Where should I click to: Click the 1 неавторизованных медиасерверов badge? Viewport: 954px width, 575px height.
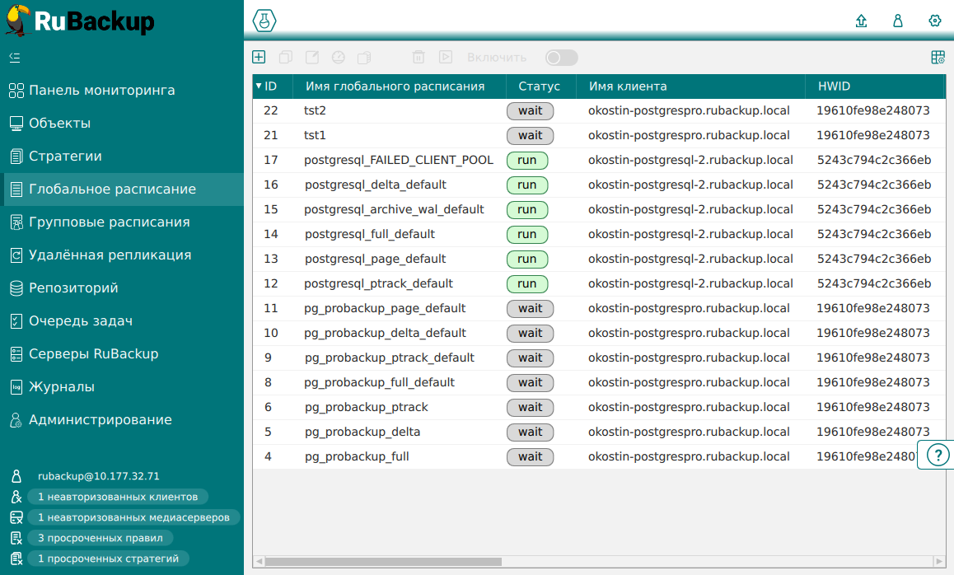[x=133, y=518]
